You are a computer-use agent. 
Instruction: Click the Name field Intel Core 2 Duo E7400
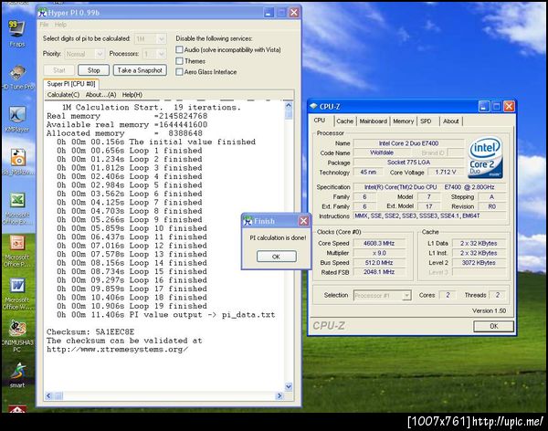click(x=408, y=143)
